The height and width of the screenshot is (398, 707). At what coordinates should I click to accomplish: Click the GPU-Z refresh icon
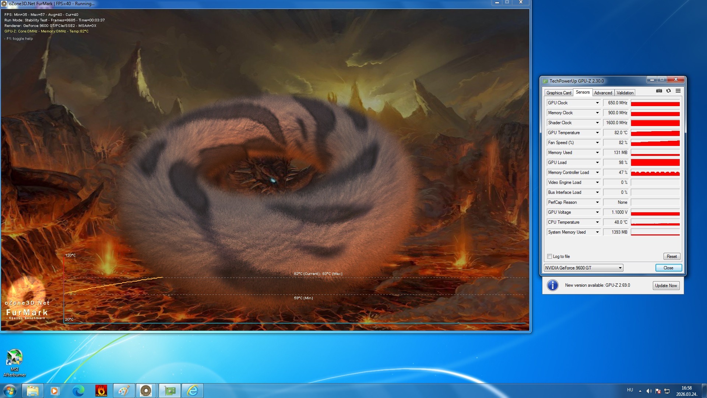click(x=668, y=91)
